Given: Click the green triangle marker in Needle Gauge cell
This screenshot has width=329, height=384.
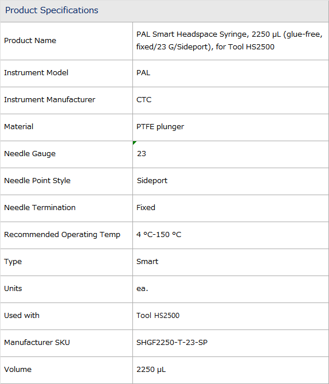Looking at the screenshot, I should (134, 142).
